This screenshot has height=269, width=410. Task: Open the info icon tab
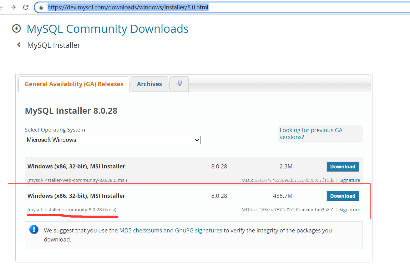[x=179, y=84]
